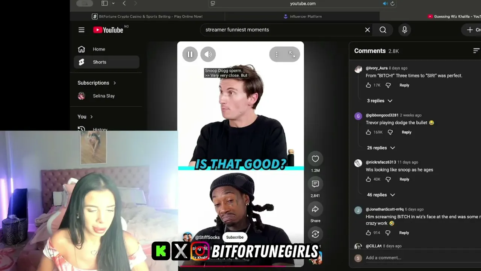481x271 pixels.
Task: Remix this Short
Action: (x=315, y=234)
